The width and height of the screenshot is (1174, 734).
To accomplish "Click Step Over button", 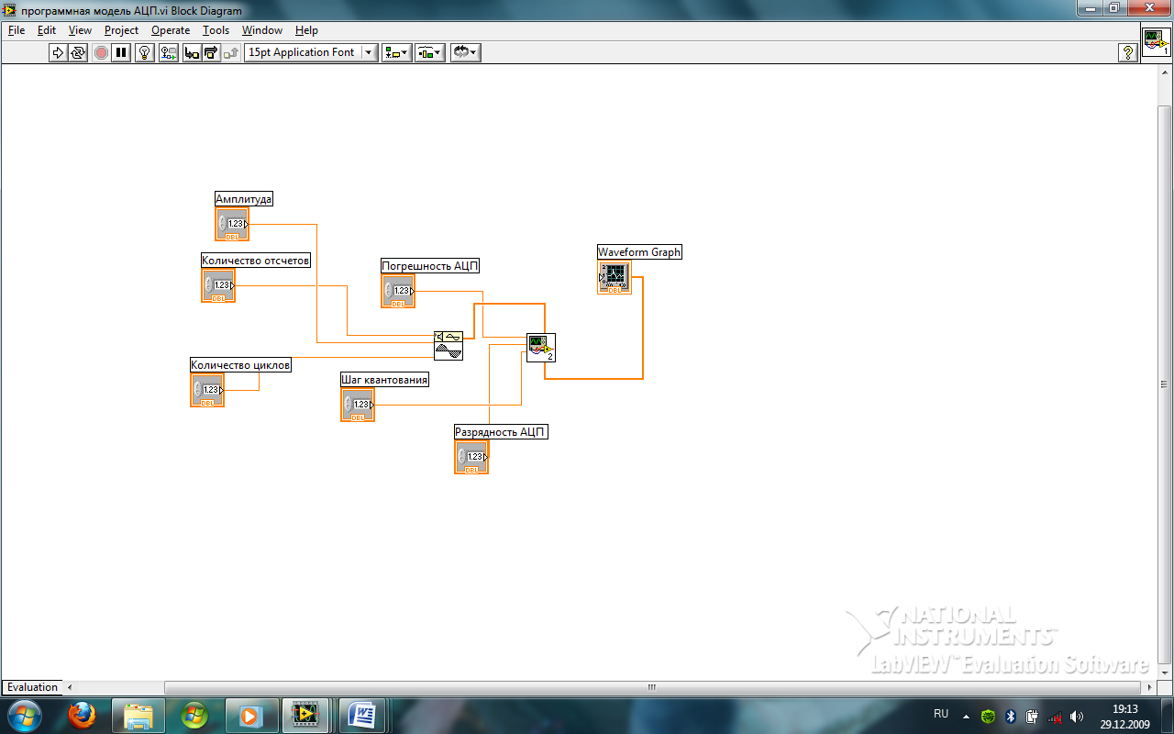I will point(212,52).
